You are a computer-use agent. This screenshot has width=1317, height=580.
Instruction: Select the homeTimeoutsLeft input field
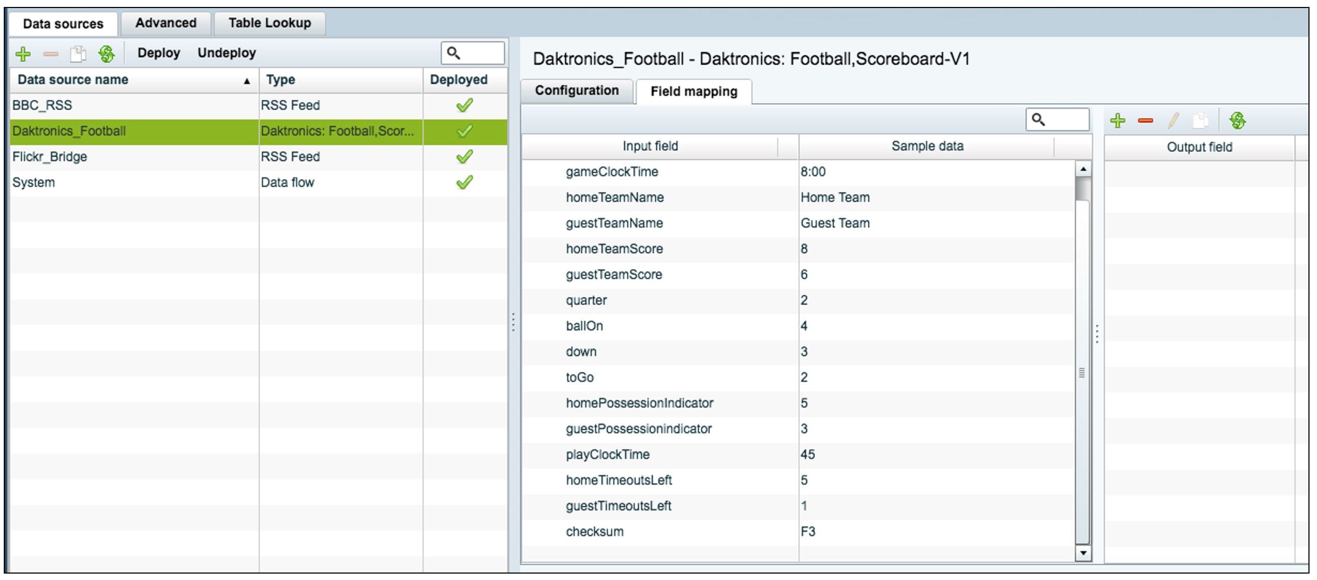(619, 480)
